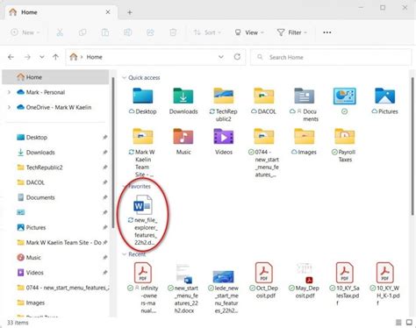Expand Mark - Personal OneDrive tree node

coord(9,92)
